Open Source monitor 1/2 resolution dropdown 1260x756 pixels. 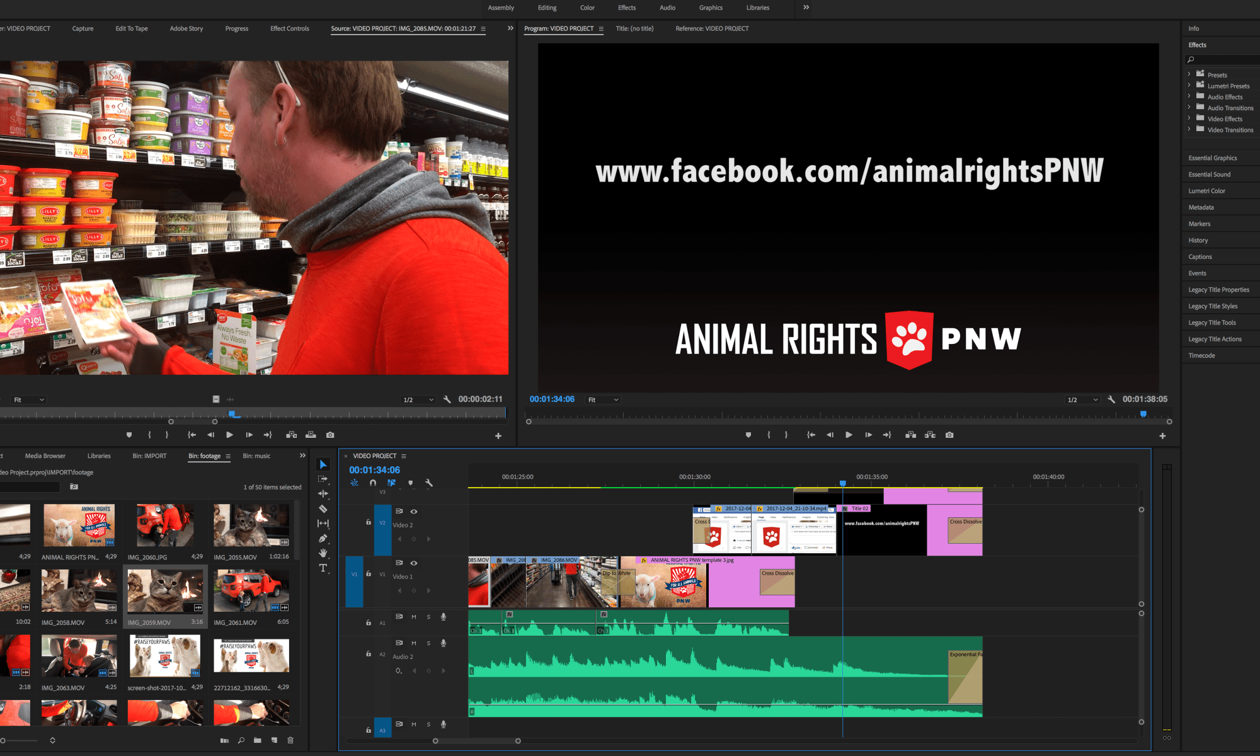tap(418, 399)
